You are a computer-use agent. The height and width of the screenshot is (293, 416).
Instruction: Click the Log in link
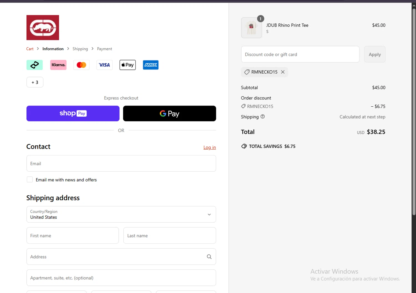[x=210, y=147]
